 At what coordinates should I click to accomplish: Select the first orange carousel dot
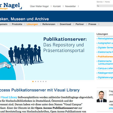click(x=33, y=81)
